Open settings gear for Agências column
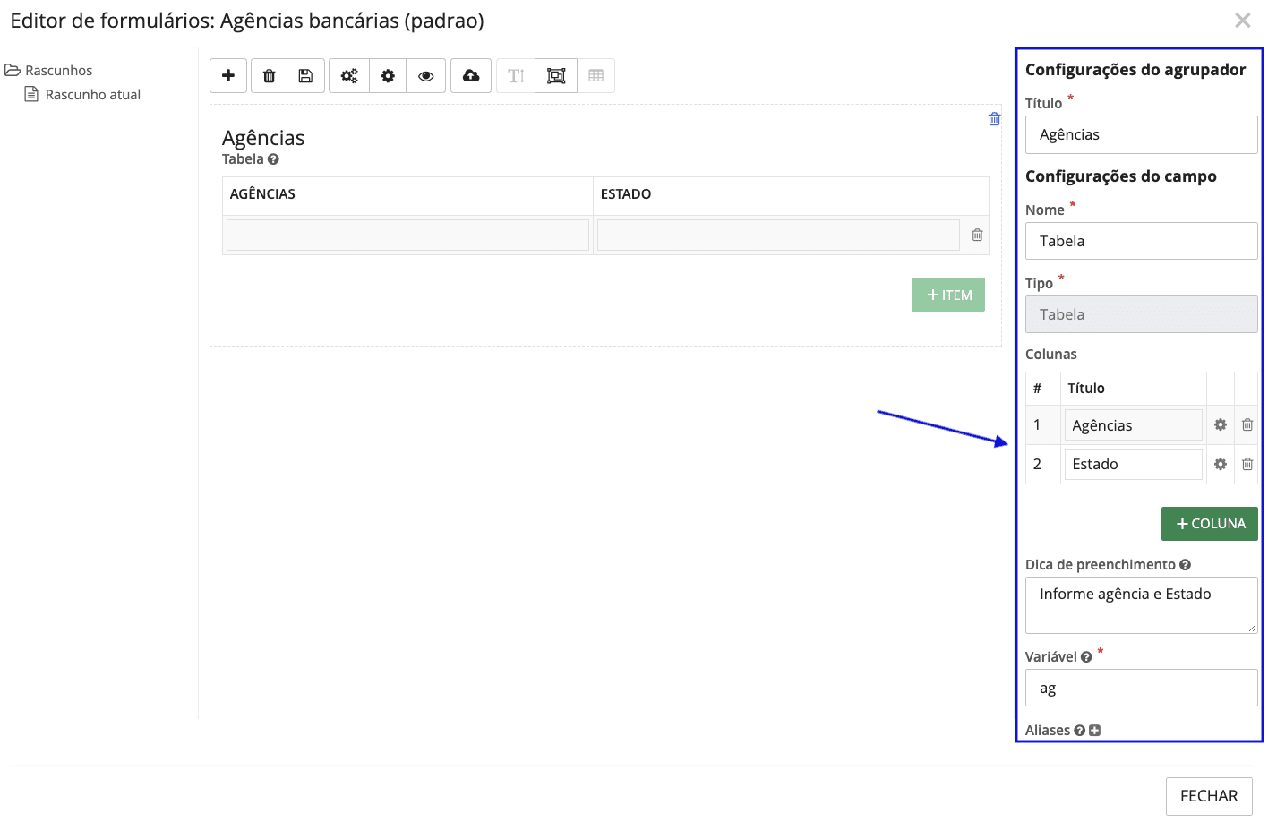The image size is (1268, 822). pos(1220,425)
